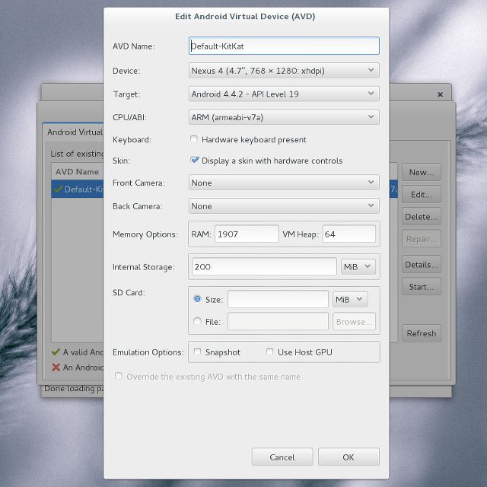This screenshot has height=487, width=487.
Task: Toggle Override the existing AVD checkbox
Action: 119,376
